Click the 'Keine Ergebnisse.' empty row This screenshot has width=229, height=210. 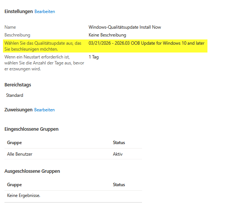[23, 195]
